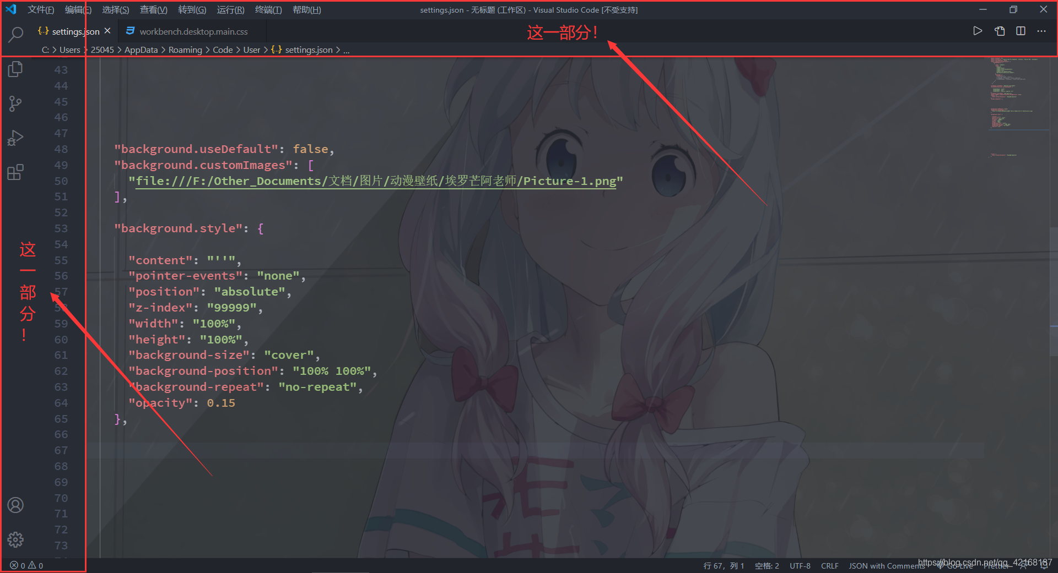Click the "pointer-events" property
Image resolution: width=1058 pixels, height=573 pixels.
(x=185, y=276)
